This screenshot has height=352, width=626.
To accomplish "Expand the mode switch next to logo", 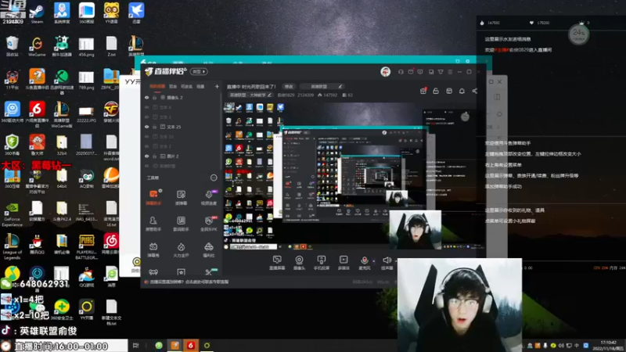I will click(199, 71).
